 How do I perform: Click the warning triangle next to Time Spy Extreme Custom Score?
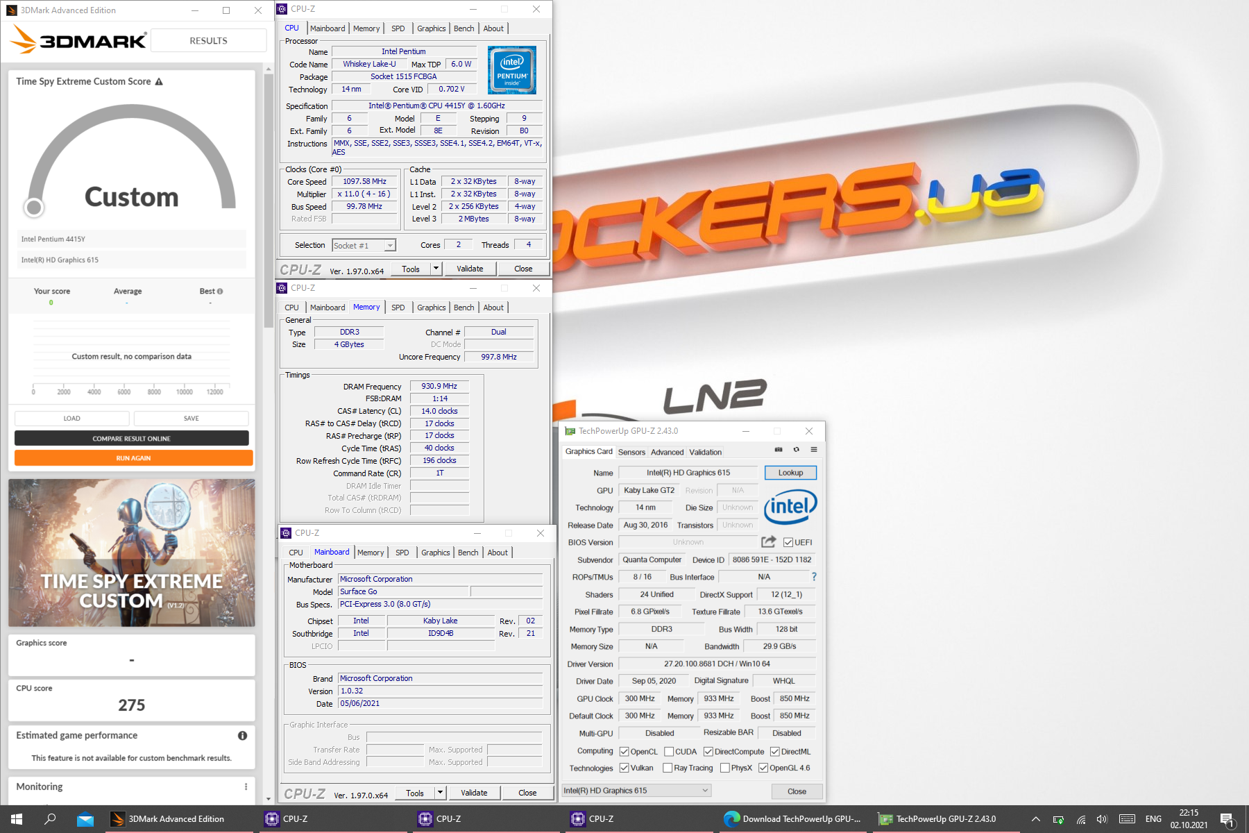[159, 82]
